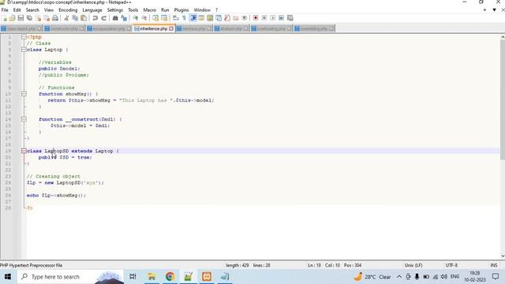Click the 'Unix (LF)' status bar entry
505x284 pixels.
[x=413, y=265]
